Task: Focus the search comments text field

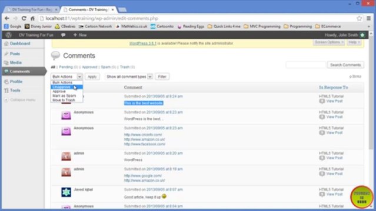Action: (x=306, y=64)
